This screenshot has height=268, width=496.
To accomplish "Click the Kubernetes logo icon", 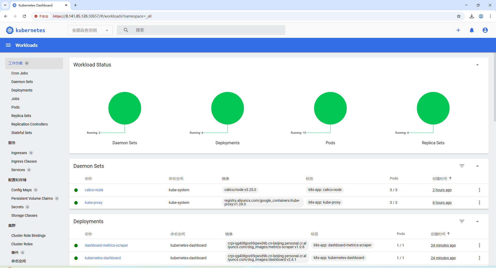I will [x=10, y=30].
